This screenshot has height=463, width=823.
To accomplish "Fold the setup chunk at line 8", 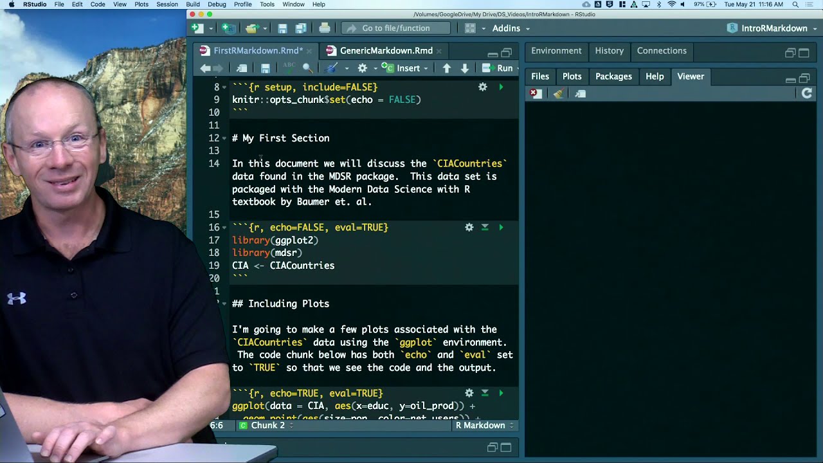I will (224, 87).
